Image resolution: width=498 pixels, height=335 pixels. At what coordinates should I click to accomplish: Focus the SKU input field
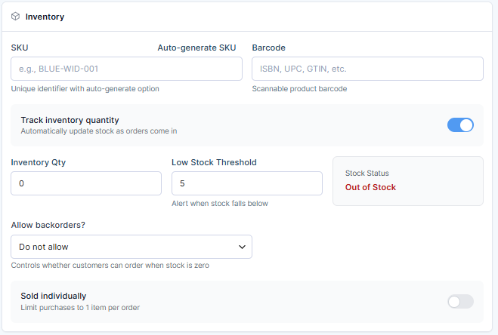pos(126,69)
